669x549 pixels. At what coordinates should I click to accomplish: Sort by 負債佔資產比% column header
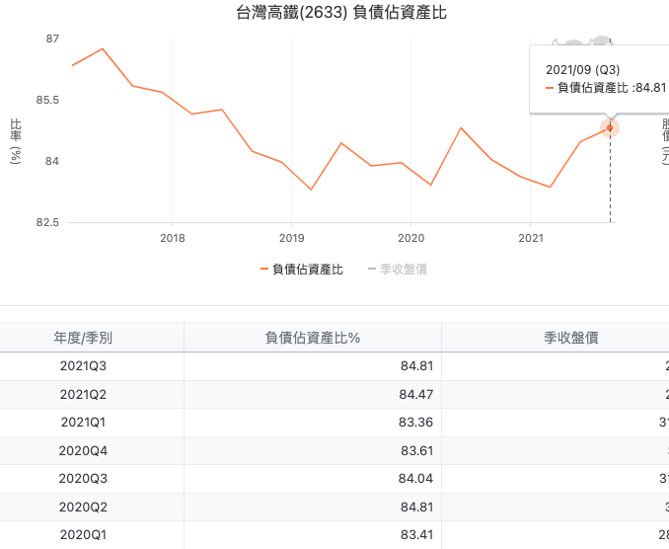click(x=312, y=338)
